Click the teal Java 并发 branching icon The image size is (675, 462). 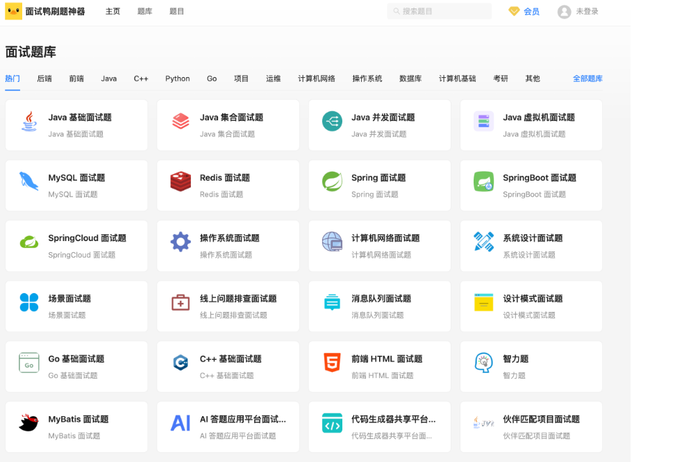pos(333,121)
